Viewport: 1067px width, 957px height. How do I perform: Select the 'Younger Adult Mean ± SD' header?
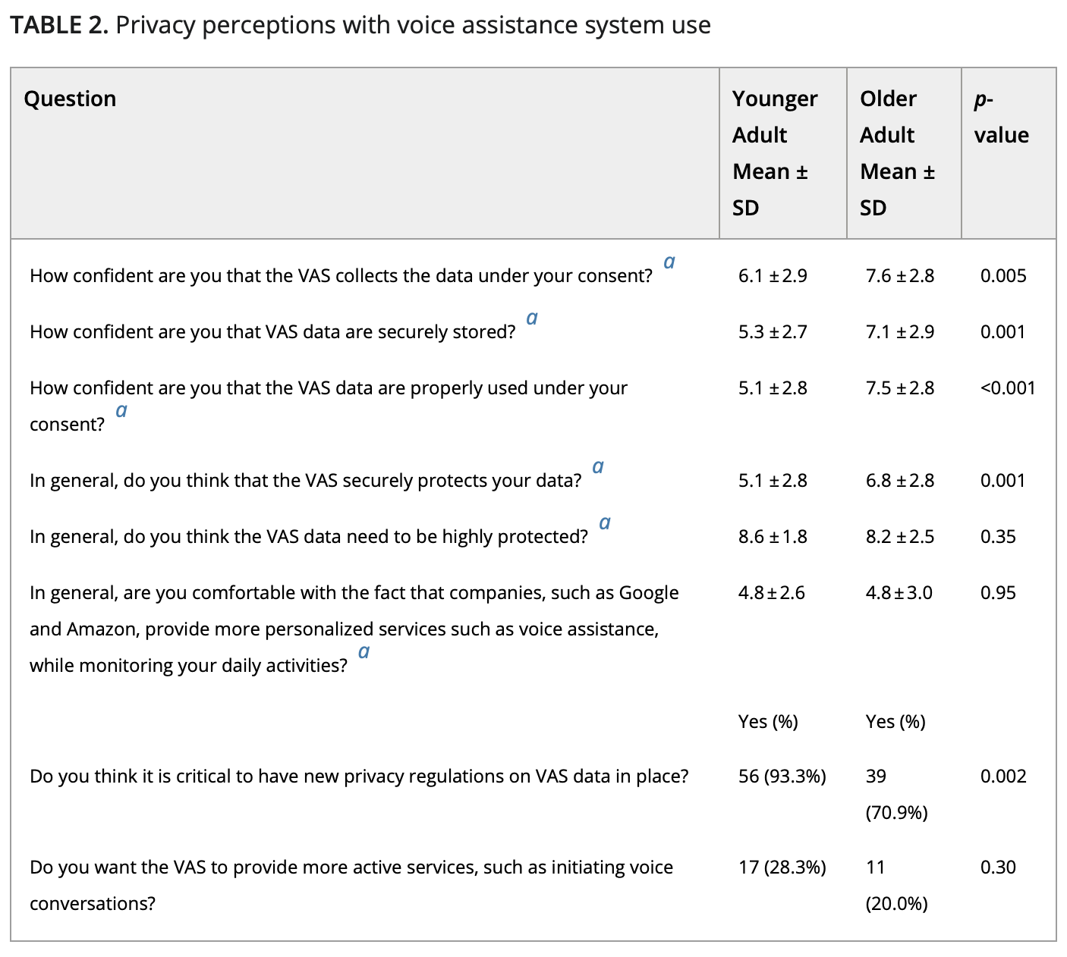774,152
